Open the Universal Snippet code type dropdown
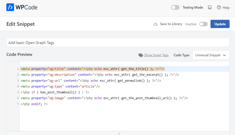235x135 pixels. 211,55
